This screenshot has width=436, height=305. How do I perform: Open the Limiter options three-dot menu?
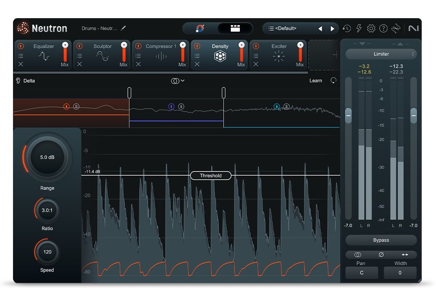click(x=413, y=54)
